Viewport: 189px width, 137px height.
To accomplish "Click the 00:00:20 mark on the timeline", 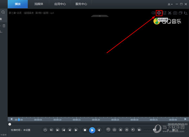I will click(96, 120).
